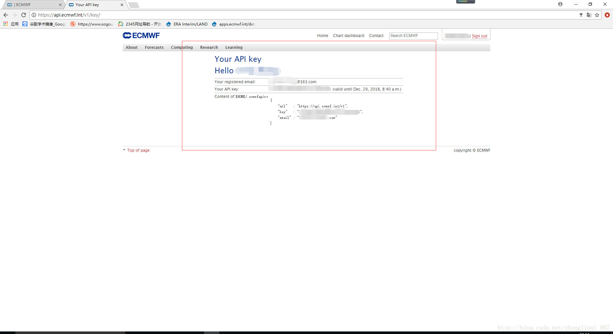Open the Chrome profile avatar icon
This screenshot has width=613, height=334.
click(560, 4)
